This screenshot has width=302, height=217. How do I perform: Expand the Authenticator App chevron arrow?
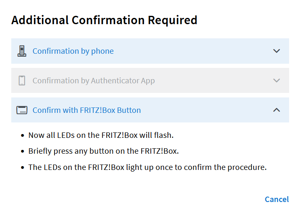point(277,80)
